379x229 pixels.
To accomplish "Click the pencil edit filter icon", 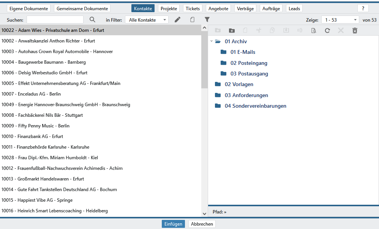I will [x=177, y=20].
